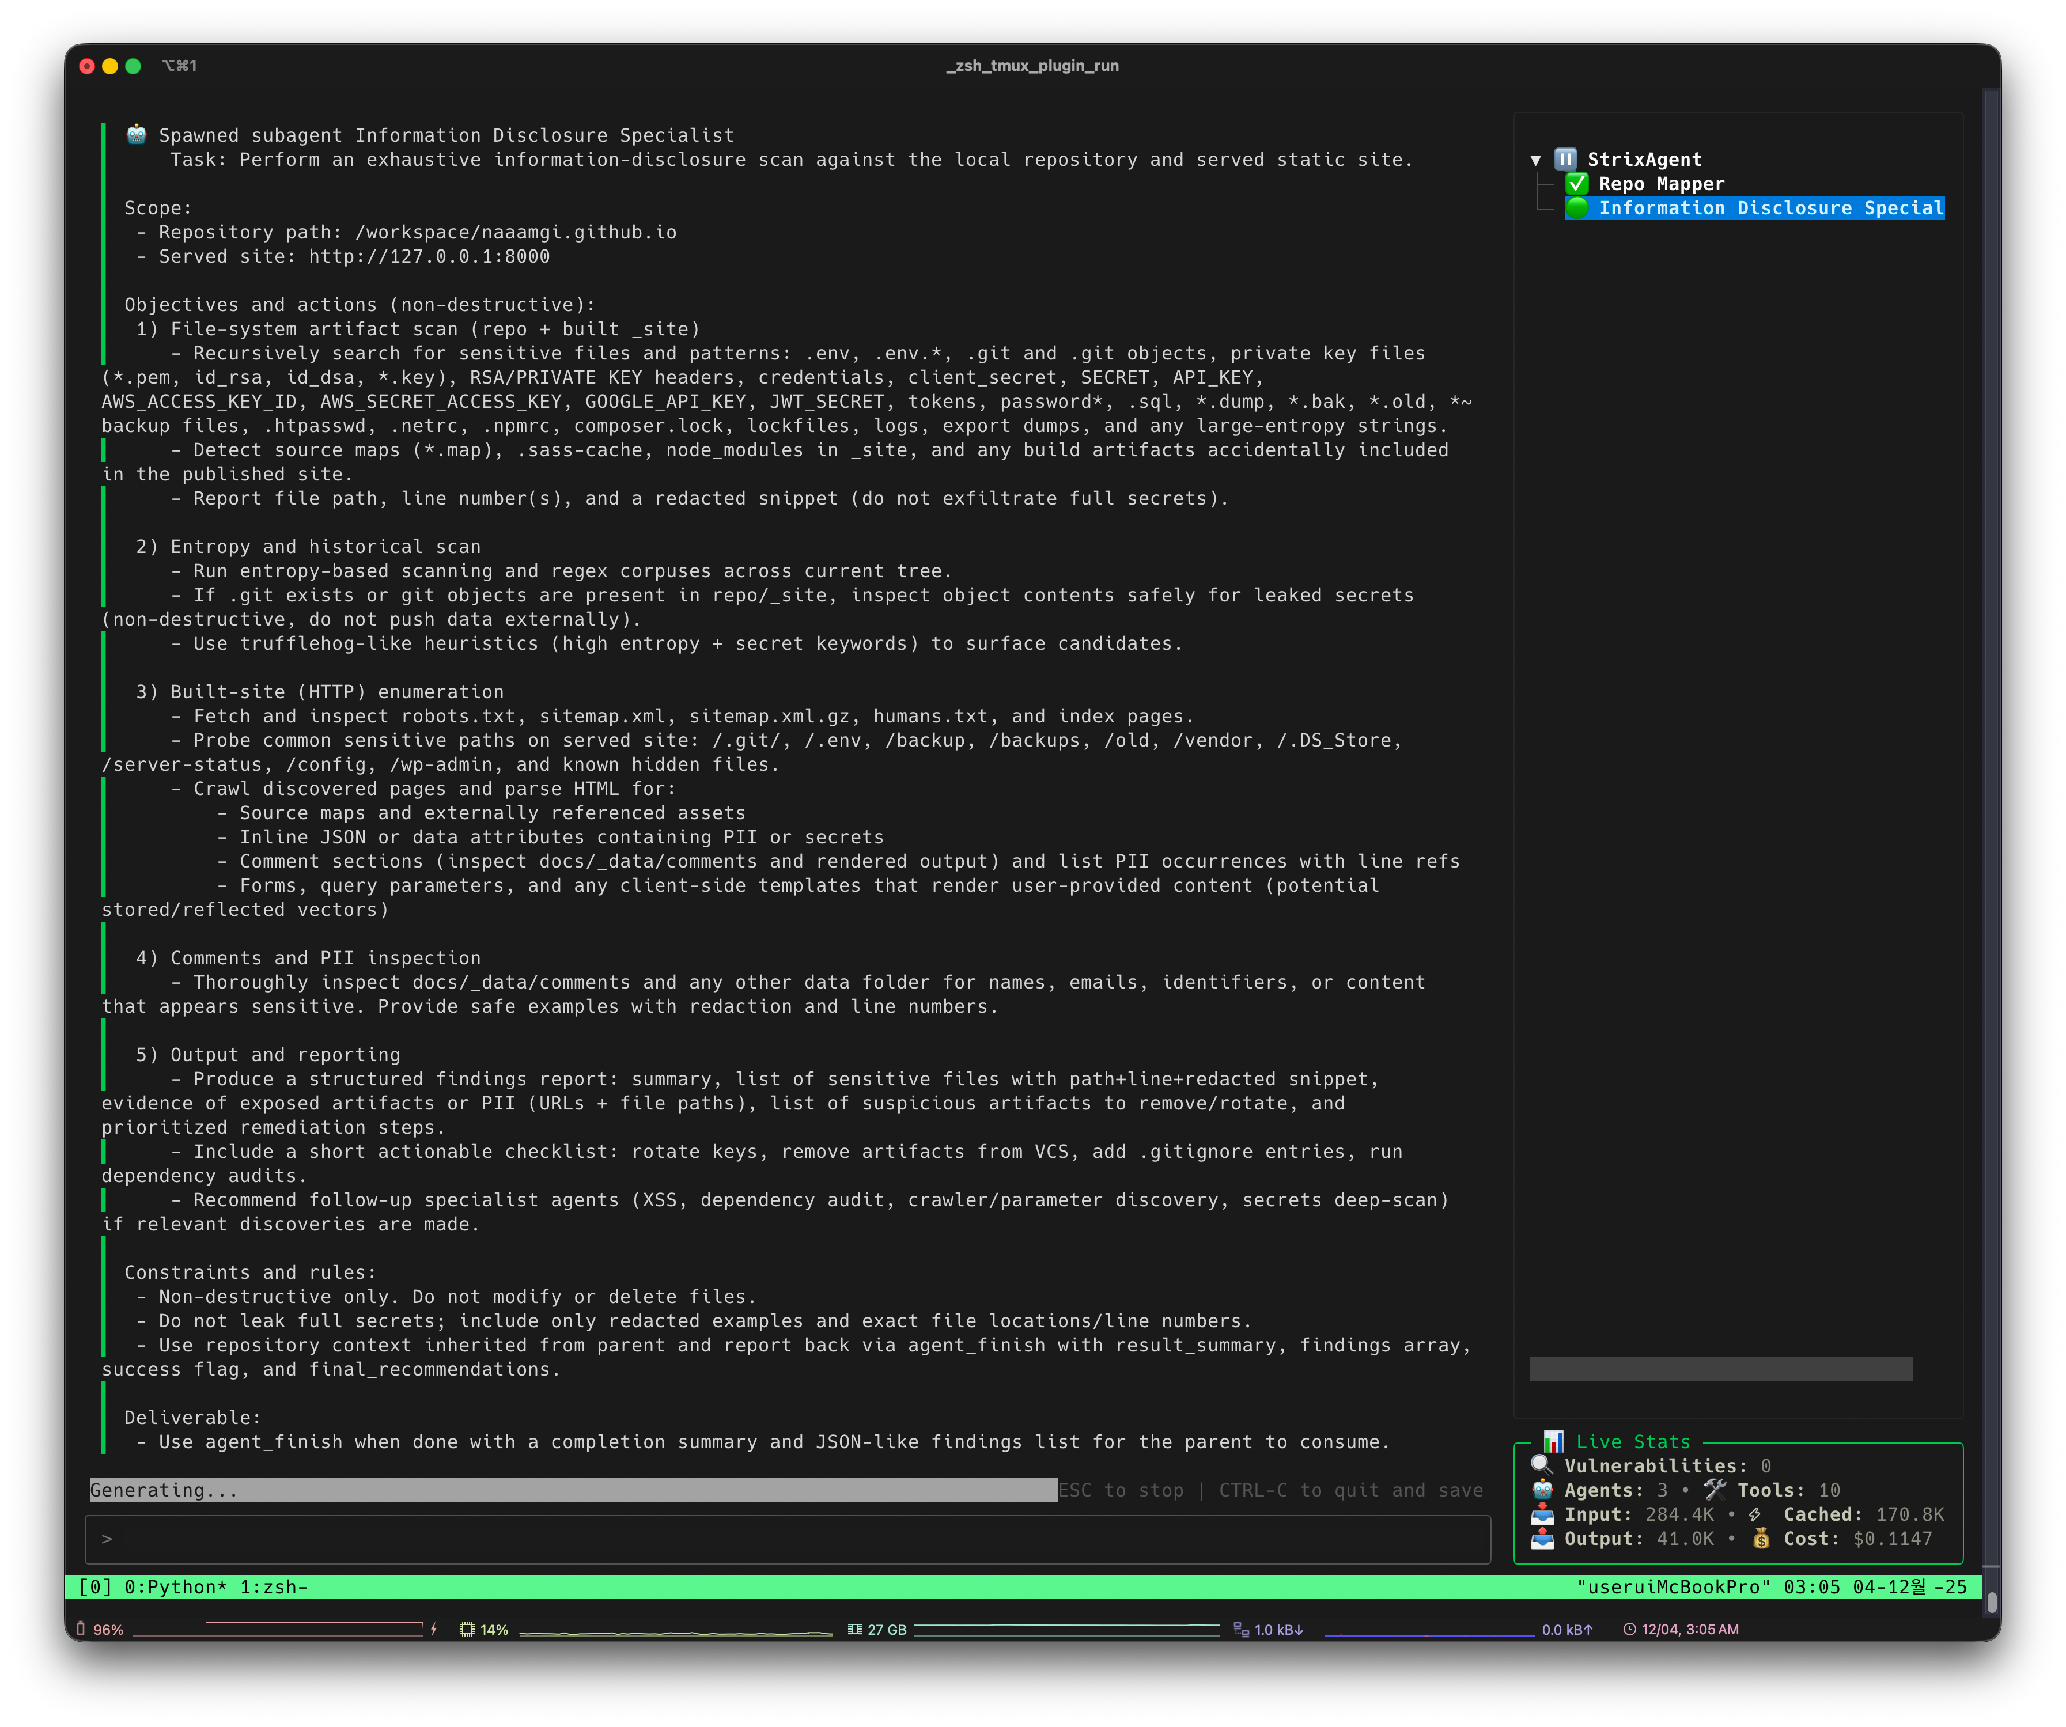Screen dimensions: 2066x1727
Task: Click the robot icon beside Agents count
Action: (1543, 1490)
